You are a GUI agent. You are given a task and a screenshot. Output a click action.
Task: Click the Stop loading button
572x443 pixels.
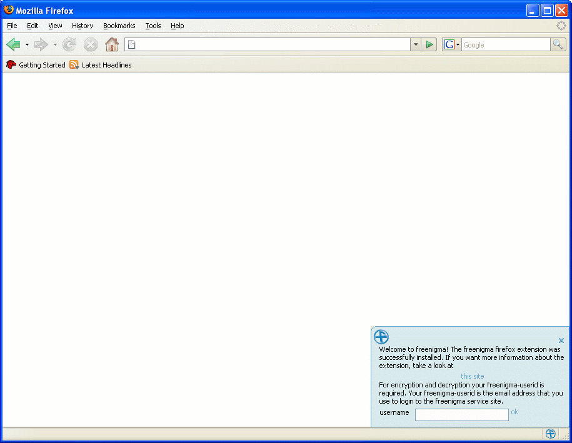tap(91, 45)
